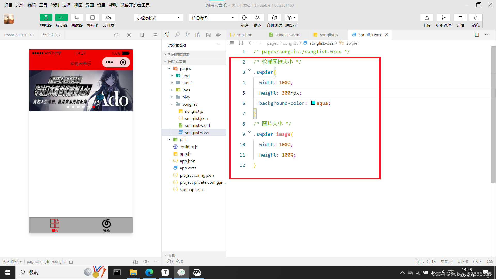Click the aqua color swatch
The image size is (496, 279).
313,103
